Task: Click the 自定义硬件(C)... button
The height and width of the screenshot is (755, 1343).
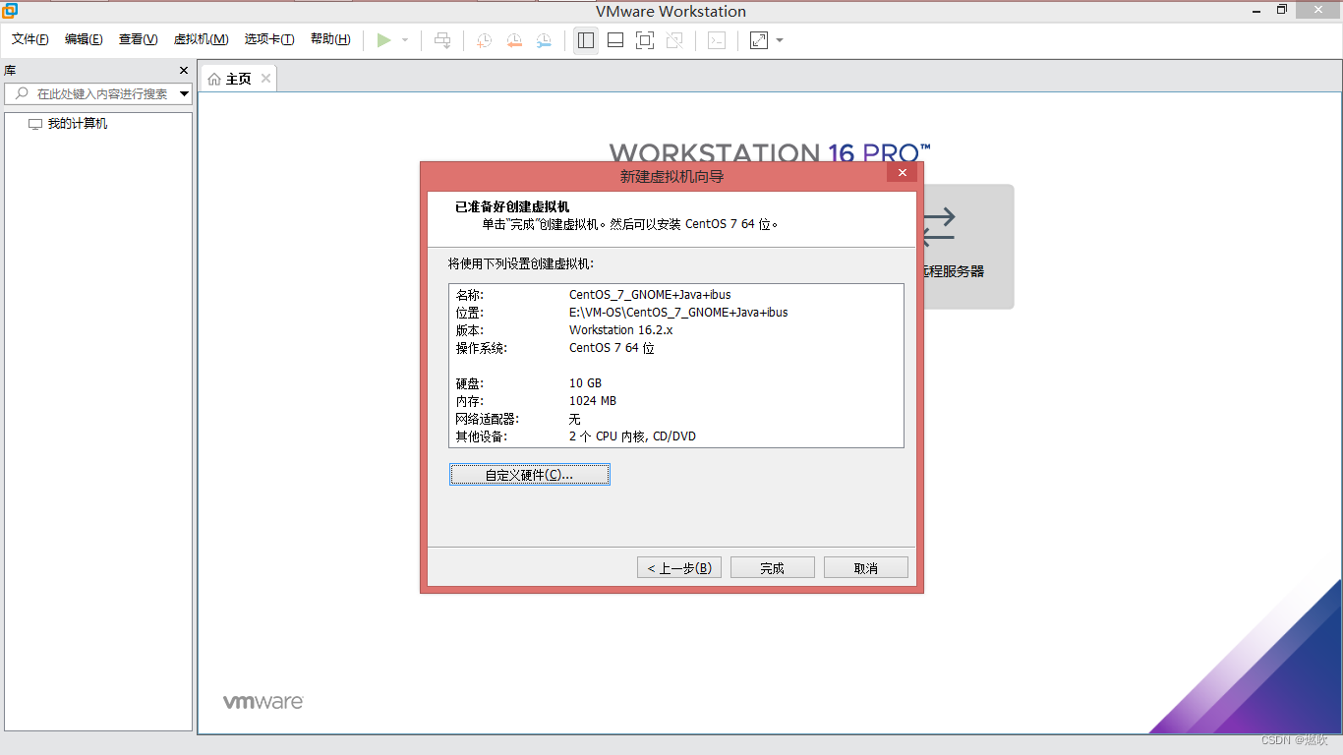Action: tap(530, 474)
